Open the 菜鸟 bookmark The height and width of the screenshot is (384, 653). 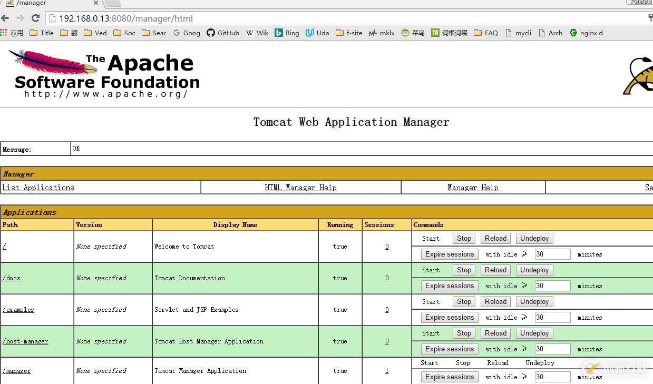point(413,33)
